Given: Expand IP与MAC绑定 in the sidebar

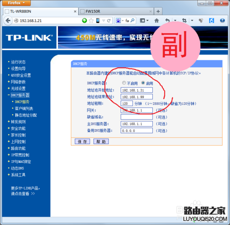Looking at the screenshot, I should pyautogui.click(x=21, y=162).
